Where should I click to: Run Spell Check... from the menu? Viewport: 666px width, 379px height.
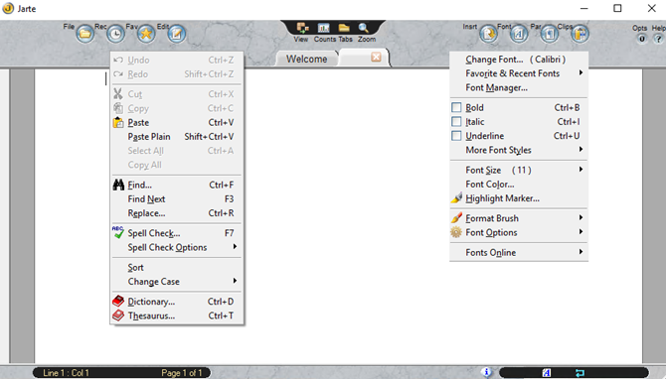pos(177,233)
